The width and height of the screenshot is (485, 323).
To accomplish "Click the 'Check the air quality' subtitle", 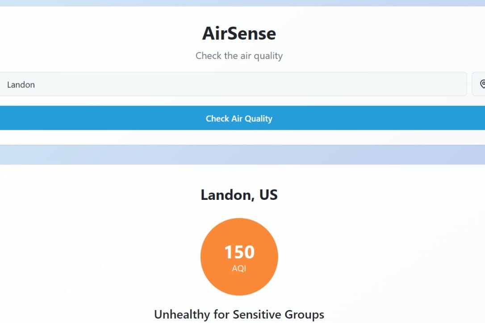I will click(239, 56).
